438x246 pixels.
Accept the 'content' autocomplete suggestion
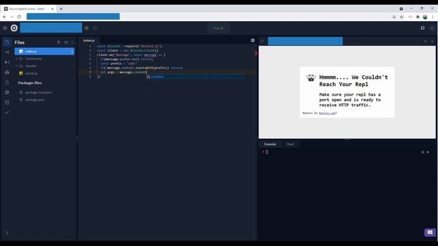point(196,77)
